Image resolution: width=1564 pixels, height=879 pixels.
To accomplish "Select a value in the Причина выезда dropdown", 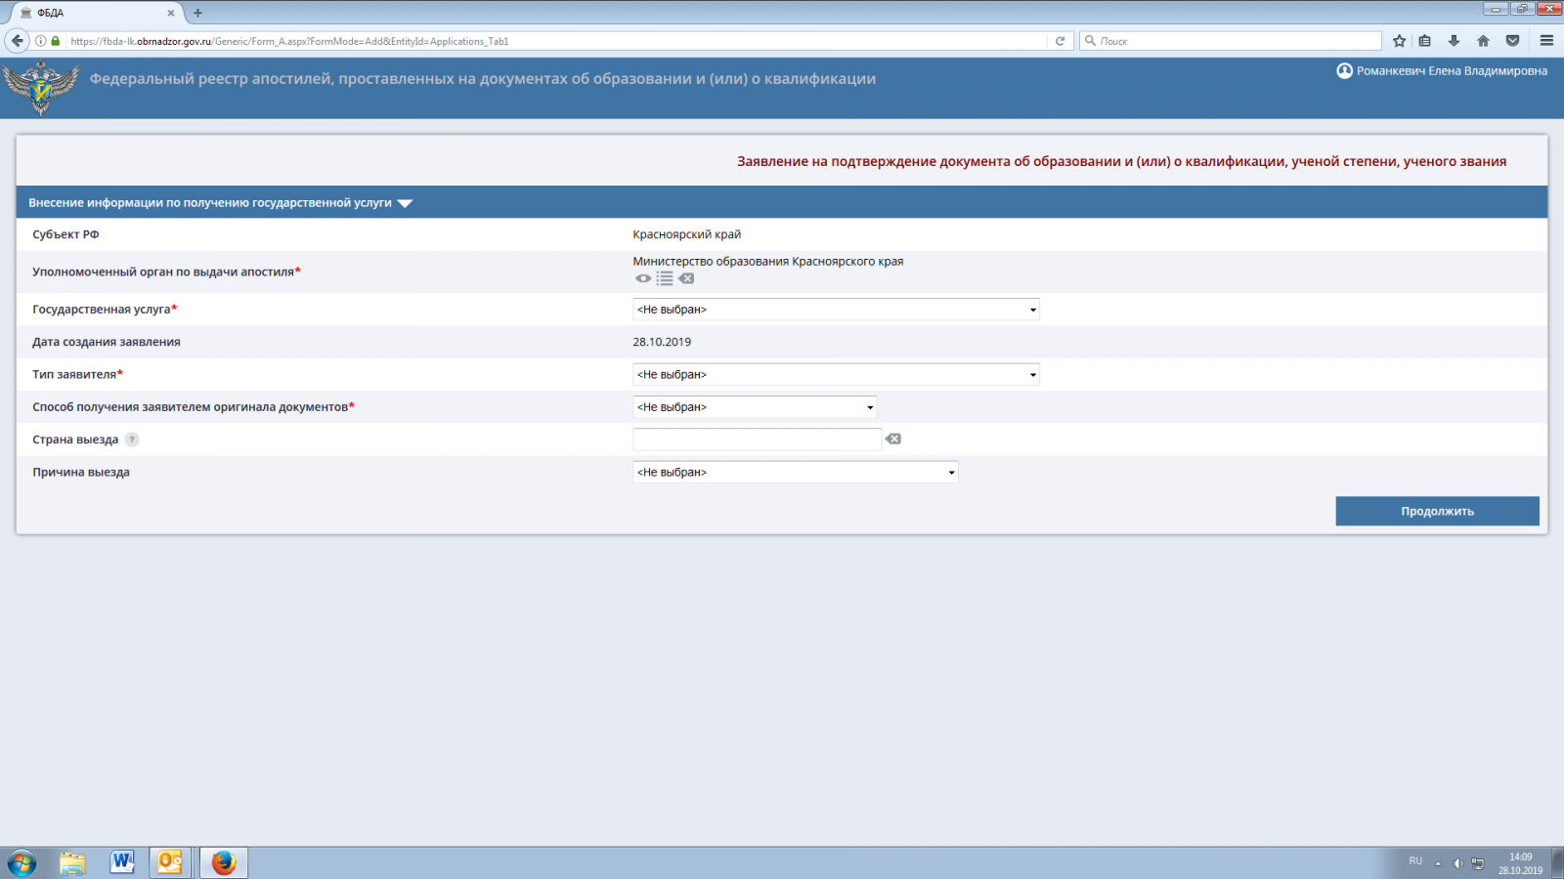I will 795,473.
